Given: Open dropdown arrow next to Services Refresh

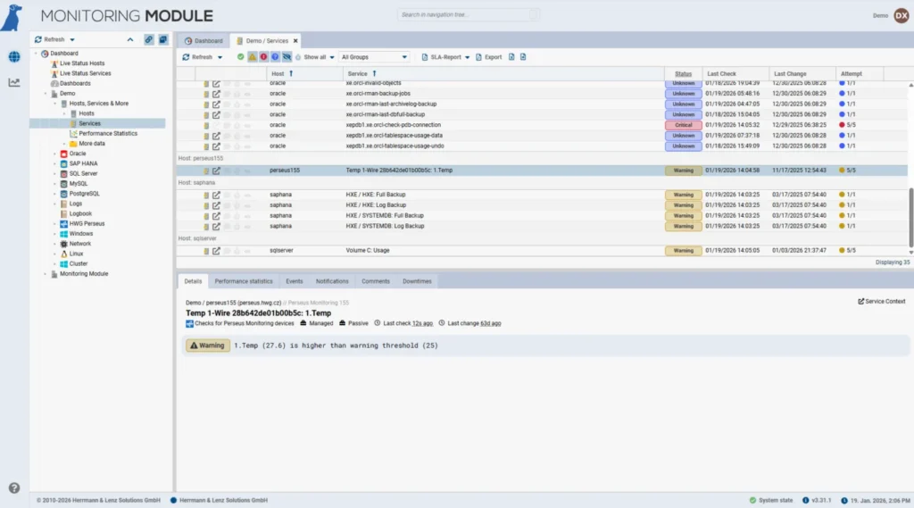Looking at the screenshot, I should [x=220, y=57].
